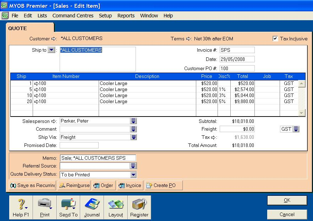Click the Order button

click(x=104, y=185)
